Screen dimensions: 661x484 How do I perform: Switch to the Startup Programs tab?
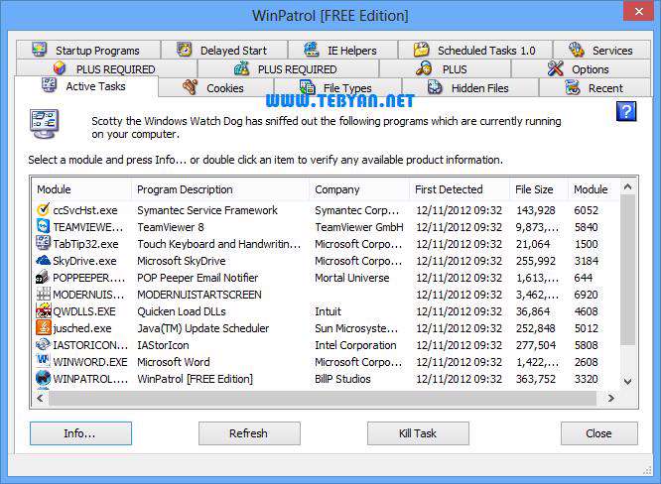[88, 50]
